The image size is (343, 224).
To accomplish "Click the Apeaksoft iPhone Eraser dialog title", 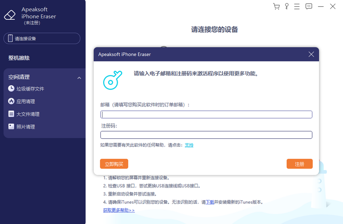I will point(124,54).
